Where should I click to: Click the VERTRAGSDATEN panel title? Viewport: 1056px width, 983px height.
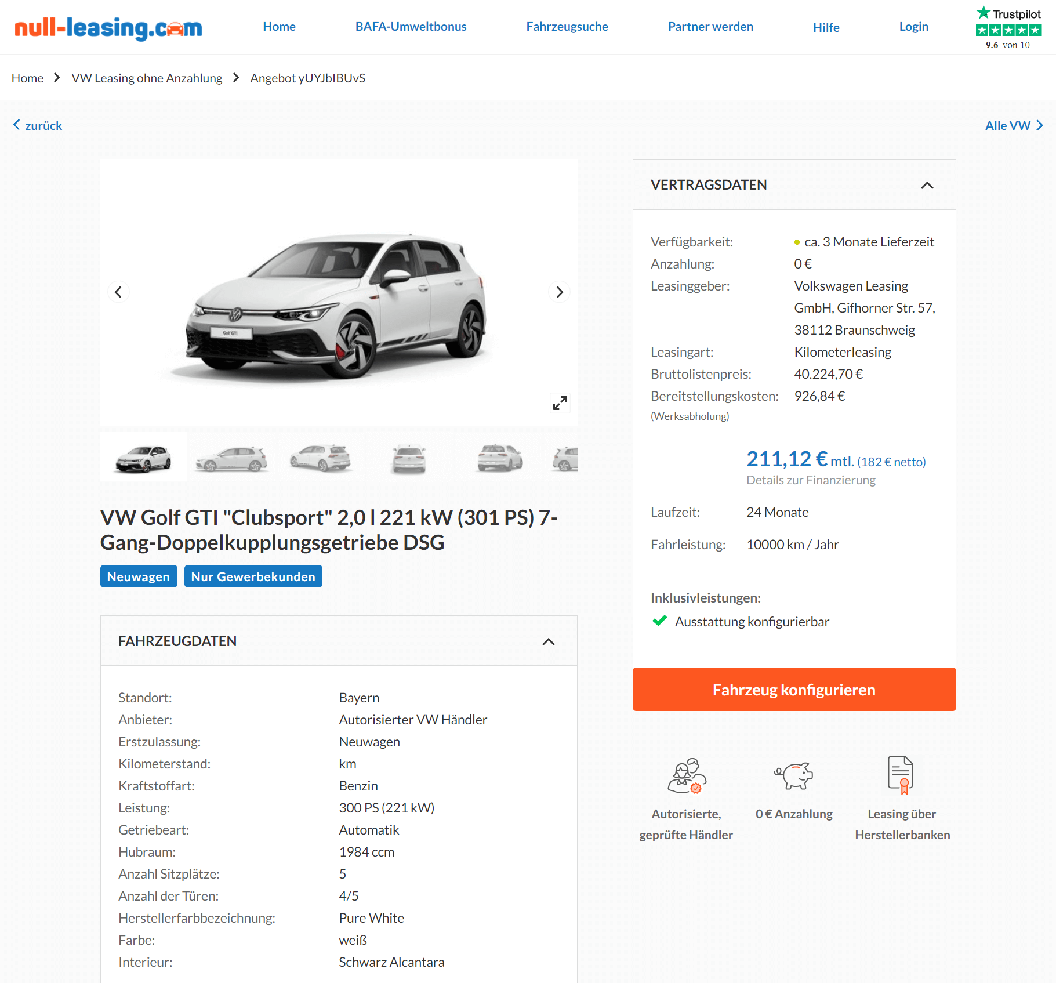[709, 184]
